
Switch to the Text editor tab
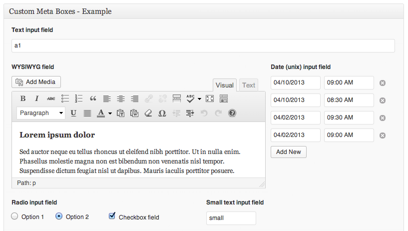click(x=249, y=85)
